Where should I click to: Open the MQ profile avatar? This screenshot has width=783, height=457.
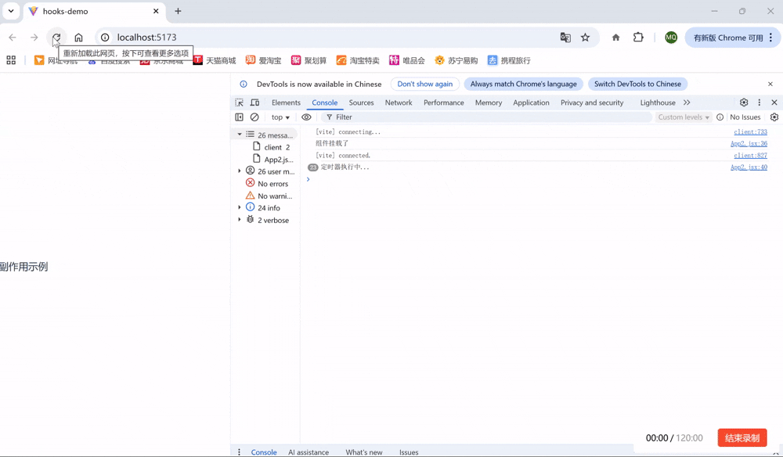(671, 38)
